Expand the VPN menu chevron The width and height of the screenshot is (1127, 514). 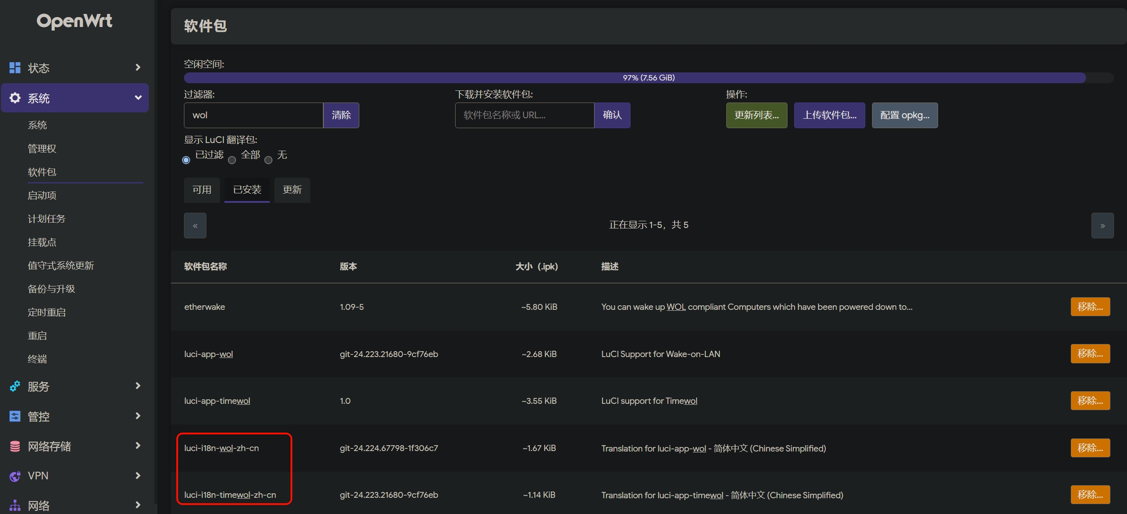(x=138, y=475)
